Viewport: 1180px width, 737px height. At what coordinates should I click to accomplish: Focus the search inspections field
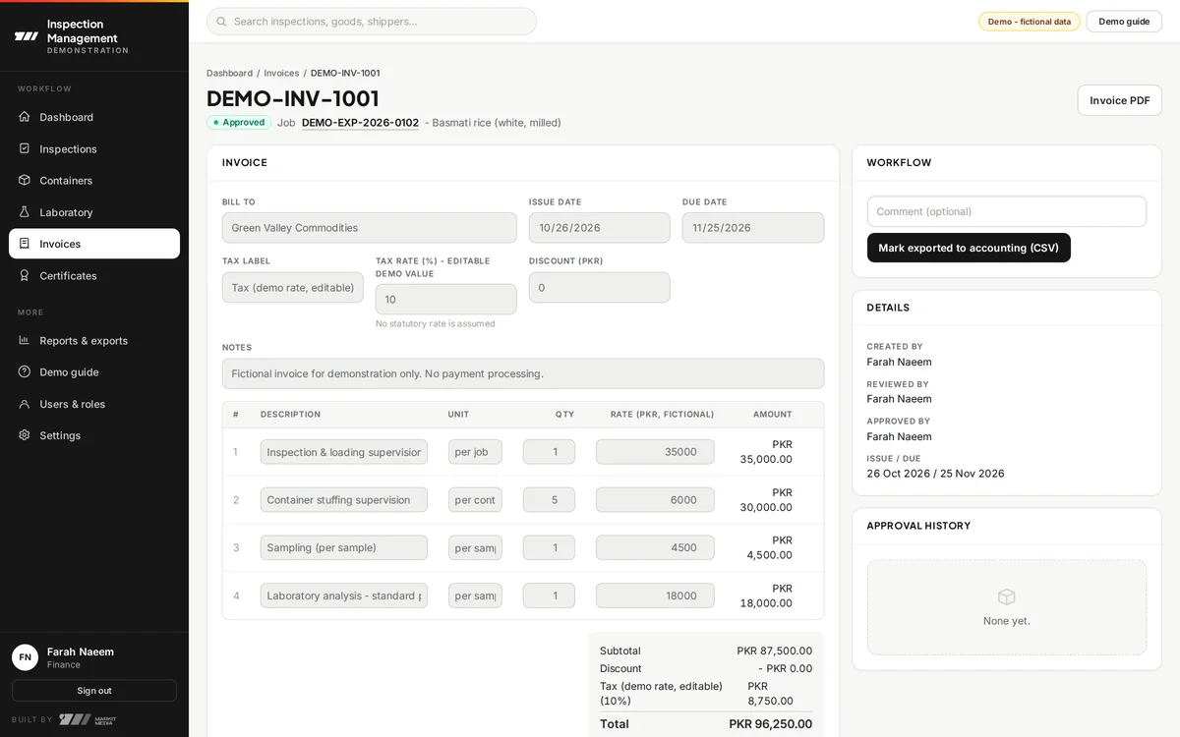372,22
